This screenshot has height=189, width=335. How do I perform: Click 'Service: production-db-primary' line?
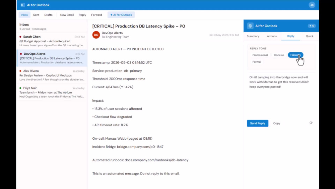pyautogui.click(x=117, y=70)
